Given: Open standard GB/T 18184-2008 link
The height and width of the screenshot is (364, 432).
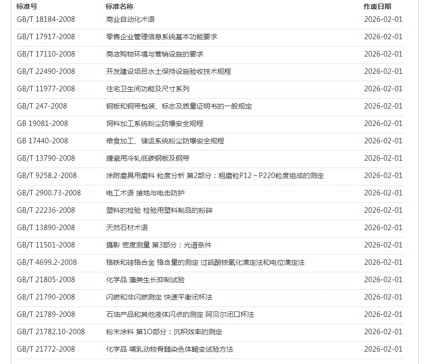Looking at the screenshot, I should pyautogui.click(x=46, y=19).
